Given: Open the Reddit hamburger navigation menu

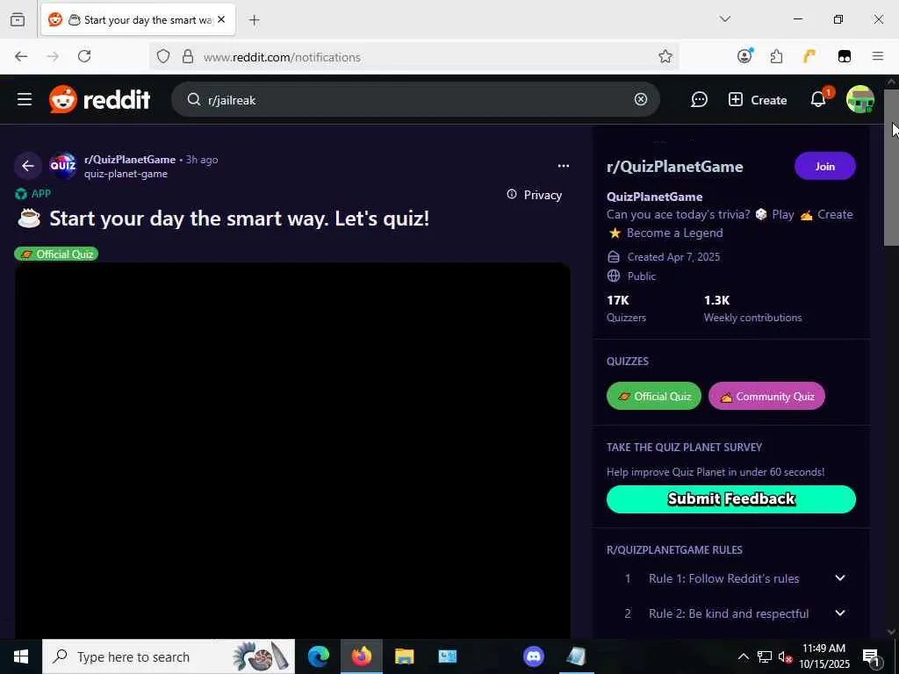Looking at the screenshot, I should 24,100.
